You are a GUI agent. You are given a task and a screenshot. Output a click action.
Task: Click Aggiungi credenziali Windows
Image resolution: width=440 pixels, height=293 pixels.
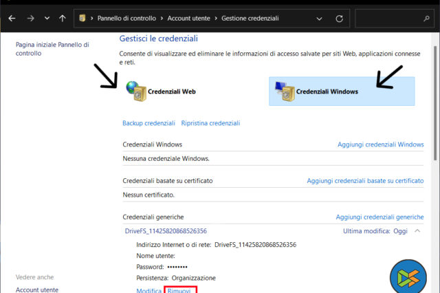(x=380, y=144)
